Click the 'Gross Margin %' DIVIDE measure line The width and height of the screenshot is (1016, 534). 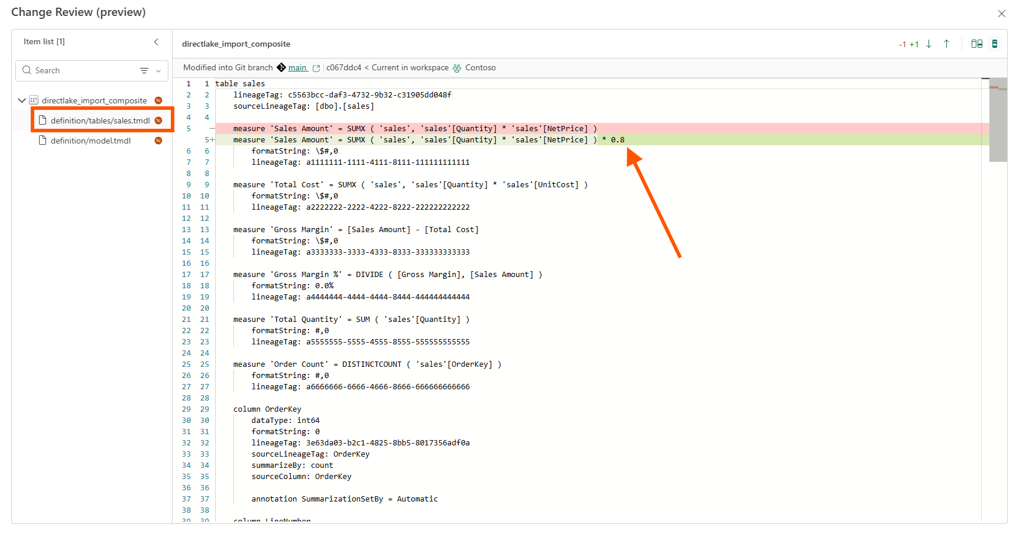(388, 274)
